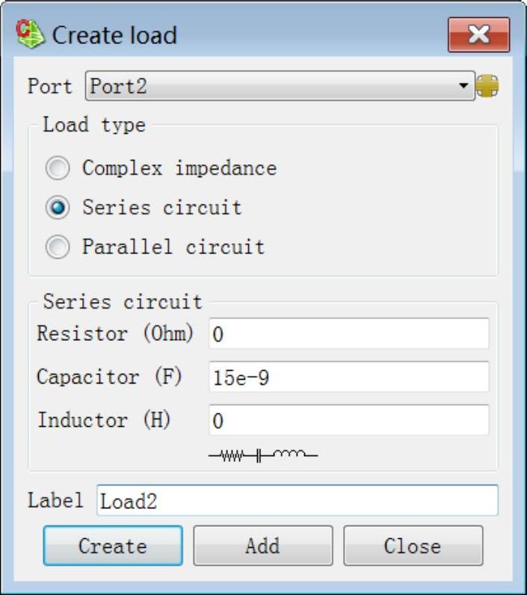This screenshot has width=527, height=595.
Task: Click the Series circuit option label text
Action: (x=162, y=208)
